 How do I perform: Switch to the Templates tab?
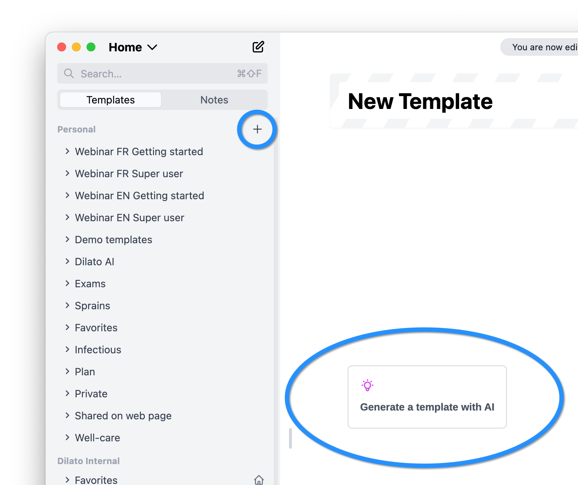point(110,100)
